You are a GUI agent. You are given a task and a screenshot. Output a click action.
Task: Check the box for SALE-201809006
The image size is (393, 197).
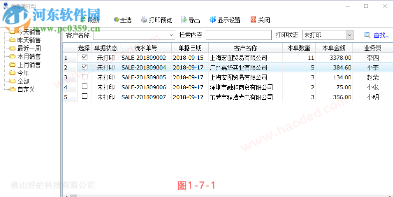85,86
